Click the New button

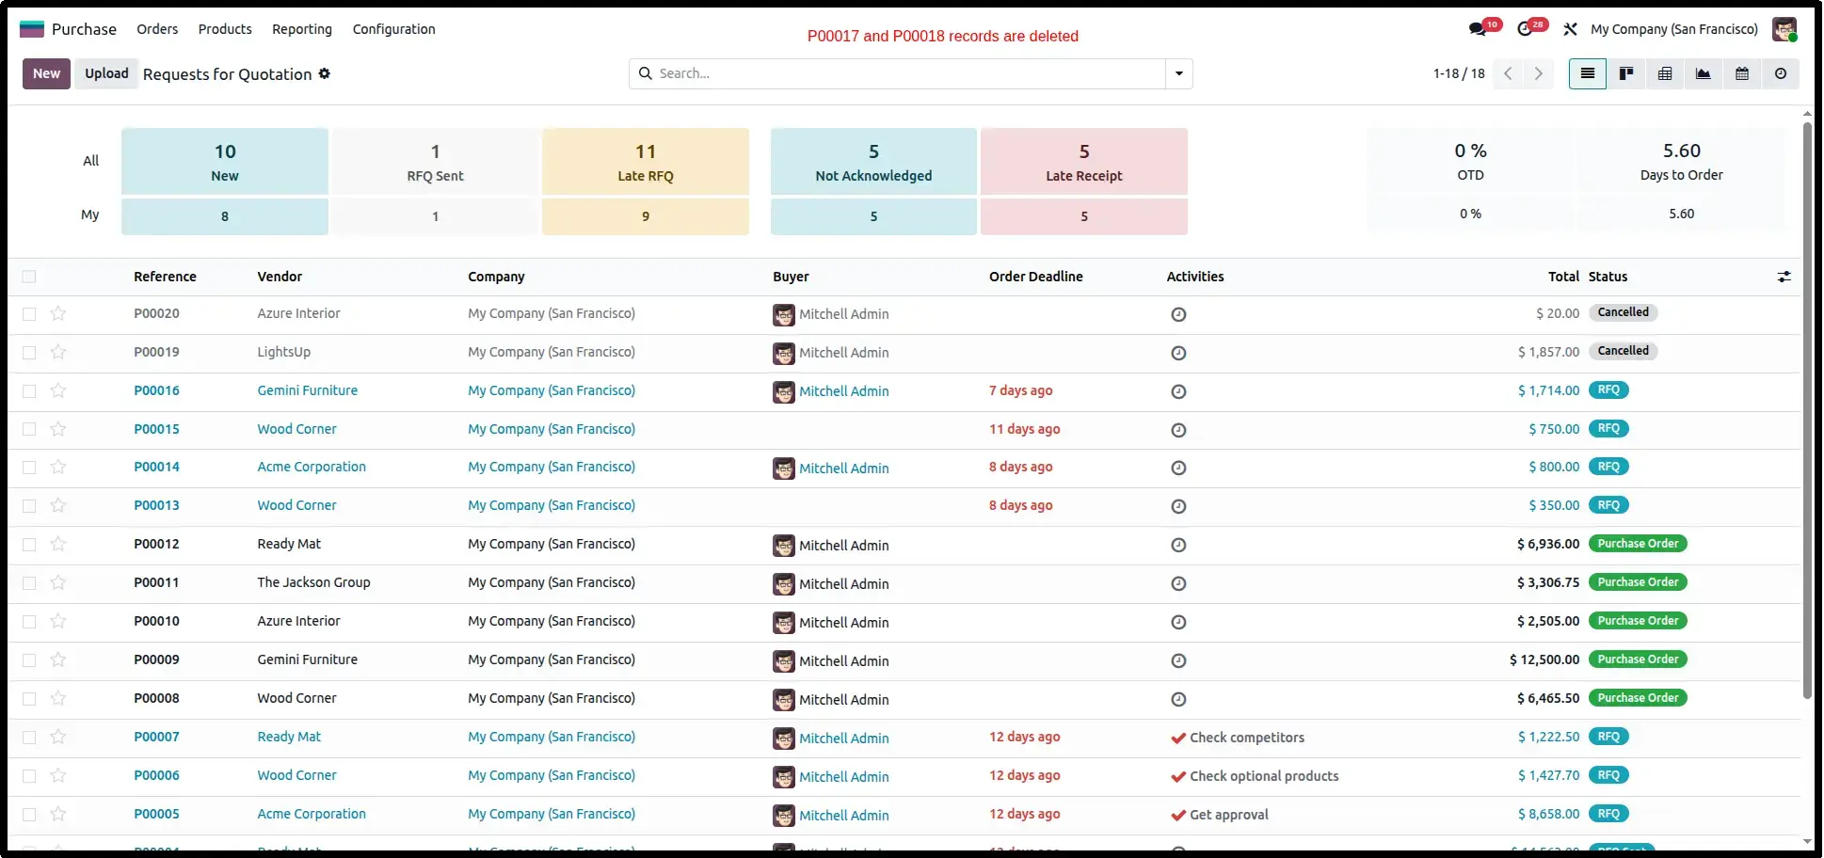click(x=46, y=73)
